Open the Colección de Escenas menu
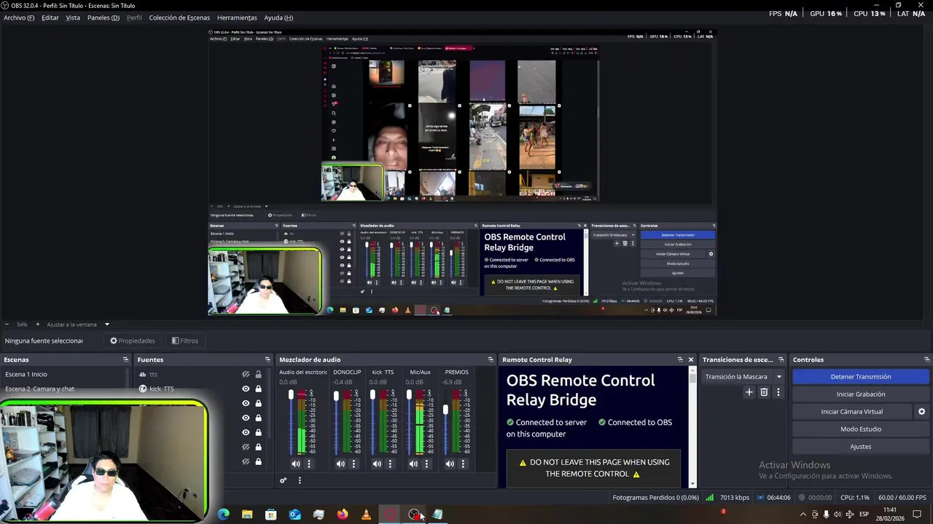The height and width of the screenshot is (524, 933). tap(179, 17)
